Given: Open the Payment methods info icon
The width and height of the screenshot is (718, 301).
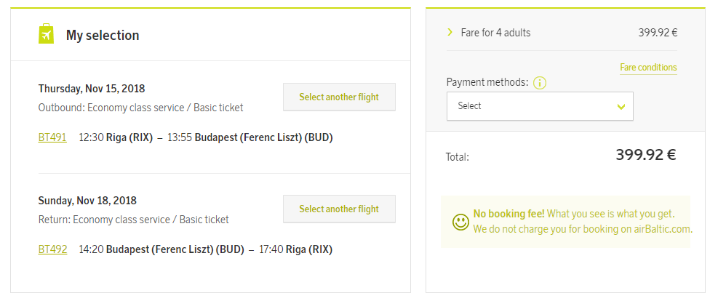Looking at the screenshot, I should [540, 84].
